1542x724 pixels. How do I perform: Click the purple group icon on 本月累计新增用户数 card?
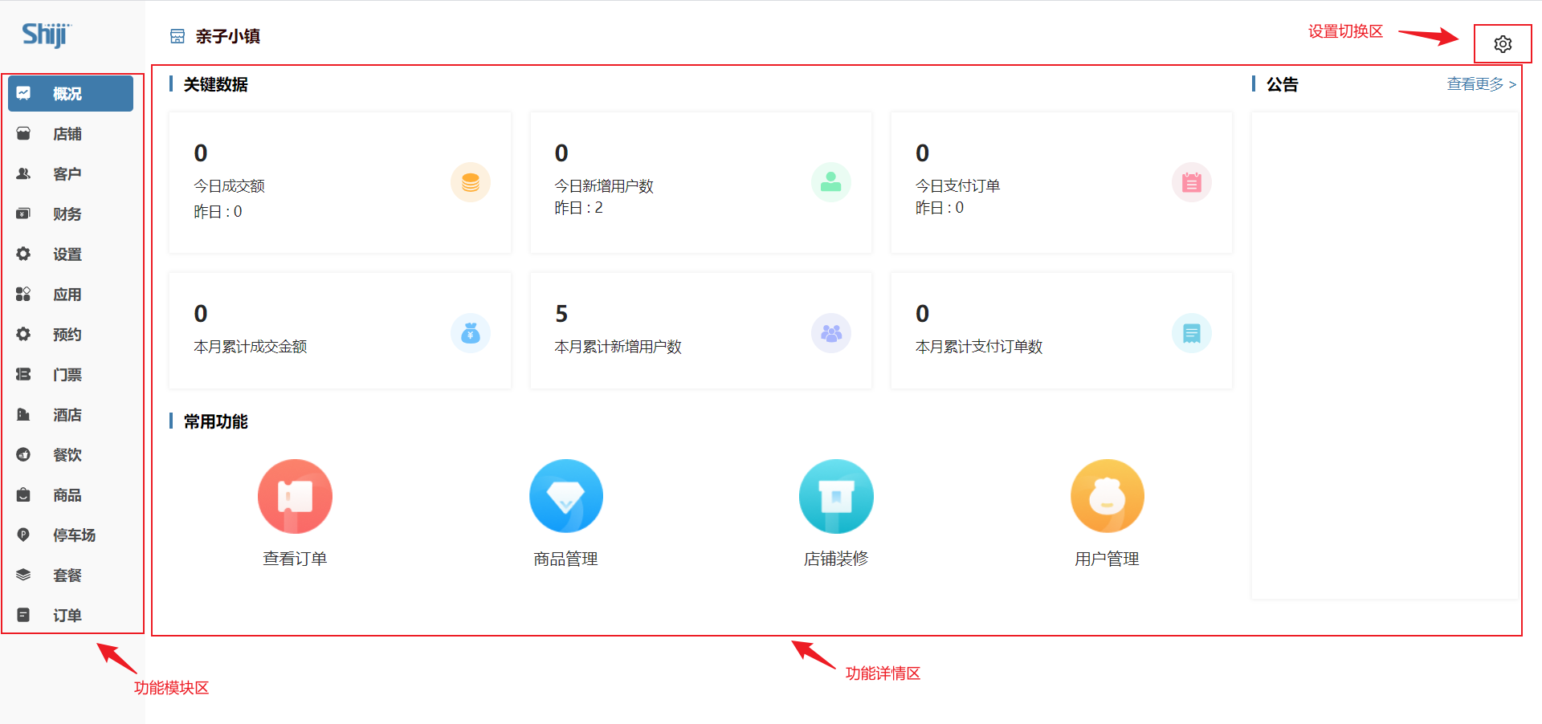click(831, 333)
